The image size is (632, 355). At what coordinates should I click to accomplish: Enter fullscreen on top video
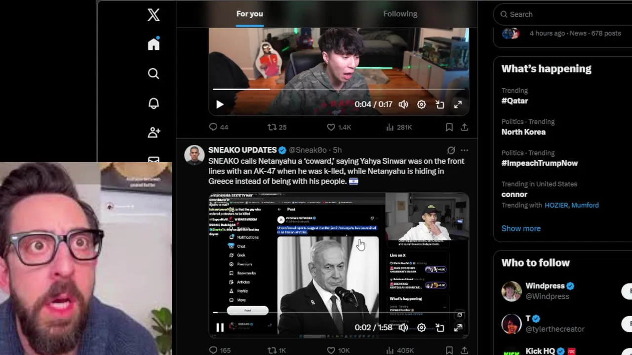tap(458, 105)
